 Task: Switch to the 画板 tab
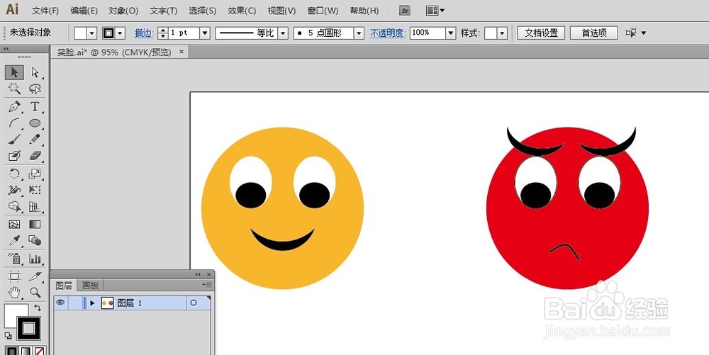pyautogui.click(x=91, y=286)
